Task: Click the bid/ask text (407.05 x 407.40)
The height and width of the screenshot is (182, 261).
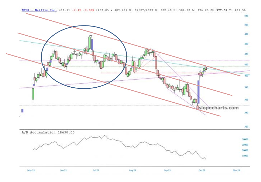Action: (x=111, y=10)
